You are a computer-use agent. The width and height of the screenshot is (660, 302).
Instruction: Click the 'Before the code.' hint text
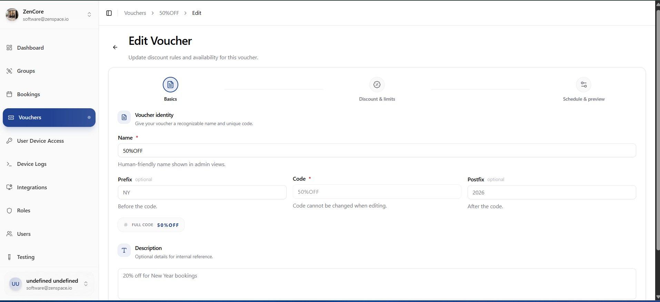138,207
